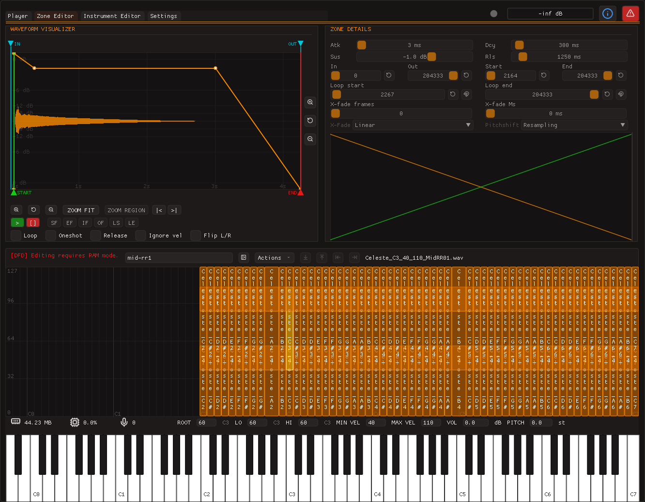Toggle zone list panel icon beside name field
Image resolution: width=645 pixels, height=502 pixels.
click(x=244, y=258)
